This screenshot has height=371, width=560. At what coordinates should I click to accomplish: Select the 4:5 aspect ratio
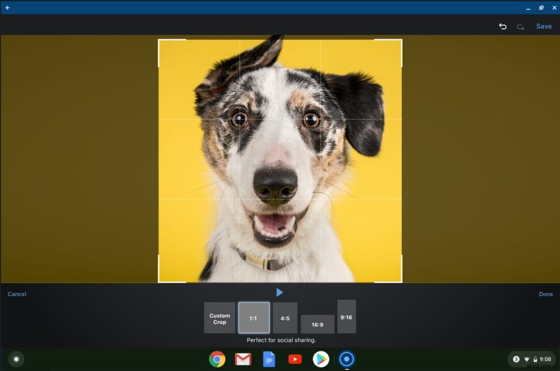coord(285,318)
